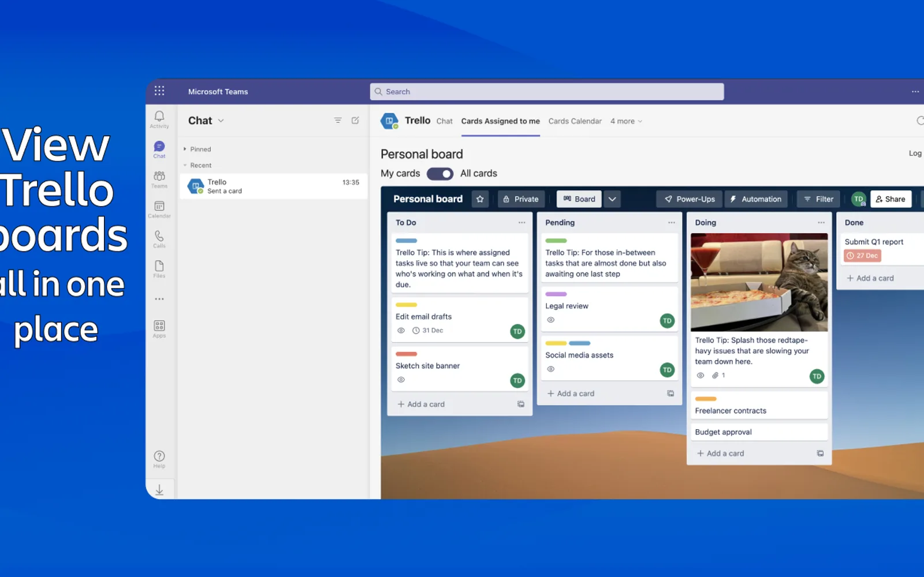Click the download desktop app icon
Viewport: 924px width, 577px height.
pyautogui.click(x=159, y=490)
